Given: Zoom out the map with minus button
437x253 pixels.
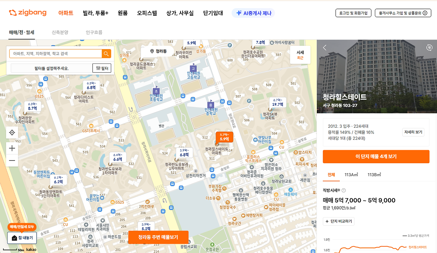Looking at the screenshot, I should 12,160.
